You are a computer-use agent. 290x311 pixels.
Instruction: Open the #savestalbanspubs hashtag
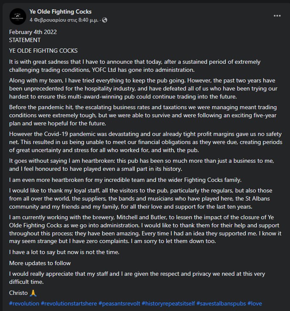221,303
